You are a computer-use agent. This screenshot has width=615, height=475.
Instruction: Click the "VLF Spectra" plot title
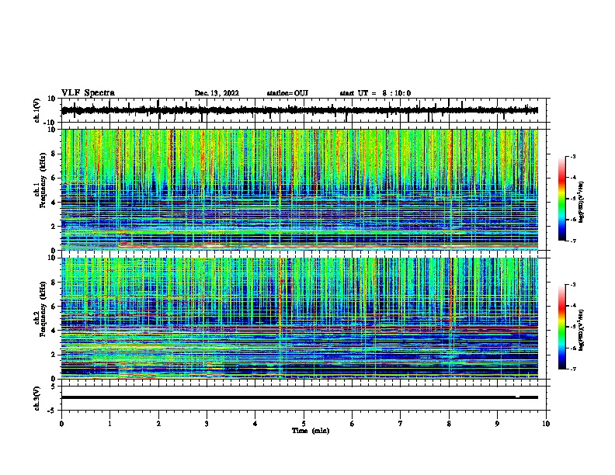(x=88, y=93)
